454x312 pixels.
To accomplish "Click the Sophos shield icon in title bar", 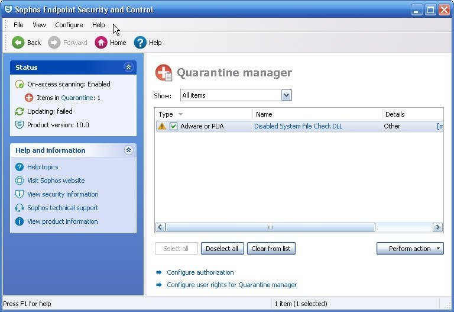I will [8, 9].
